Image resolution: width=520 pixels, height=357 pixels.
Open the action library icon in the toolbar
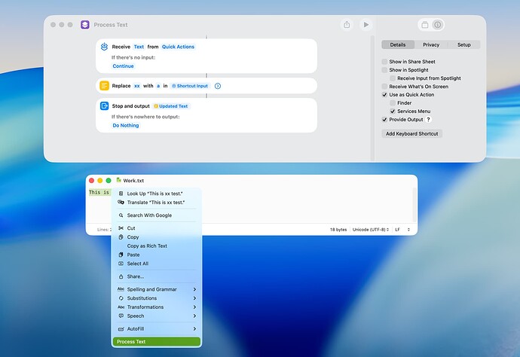coord(425,25)
